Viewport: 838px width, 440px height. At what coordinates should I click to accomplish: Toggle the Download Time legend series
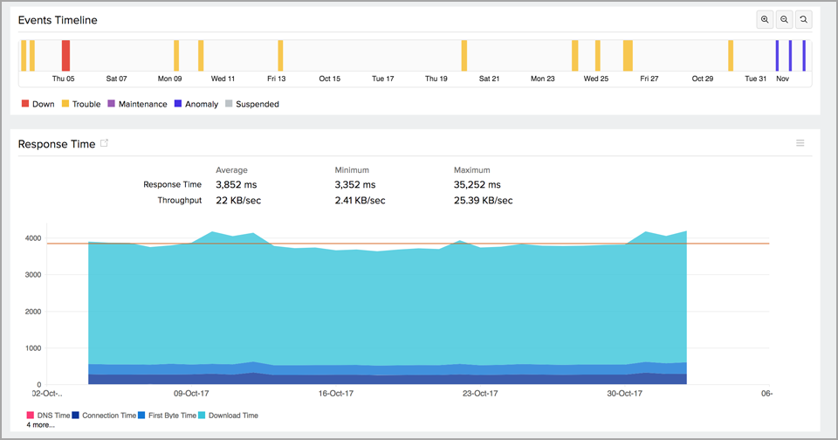(x=228, y=416)
